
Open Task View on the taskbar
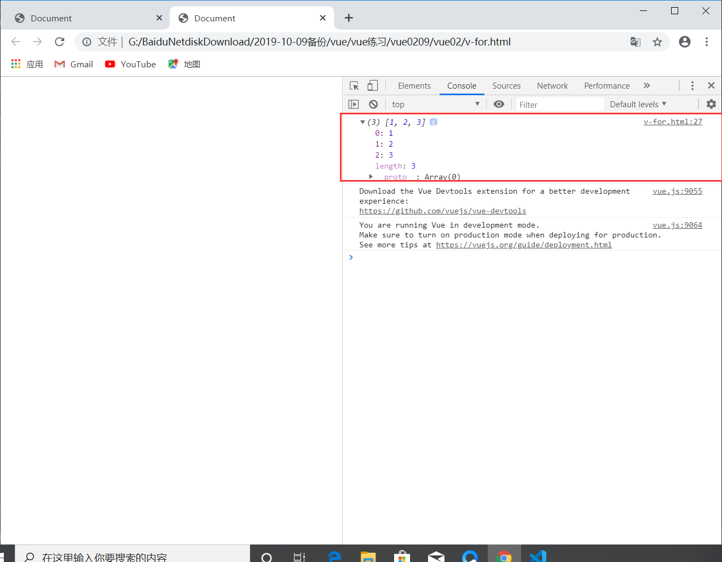point(299,556)
